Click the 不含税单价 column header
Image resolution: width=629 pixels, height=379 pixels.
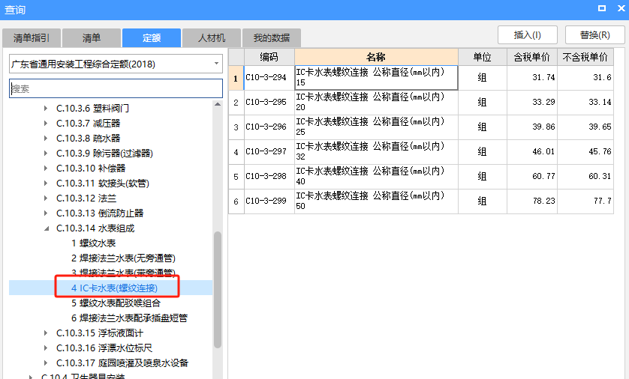(585, 57)
